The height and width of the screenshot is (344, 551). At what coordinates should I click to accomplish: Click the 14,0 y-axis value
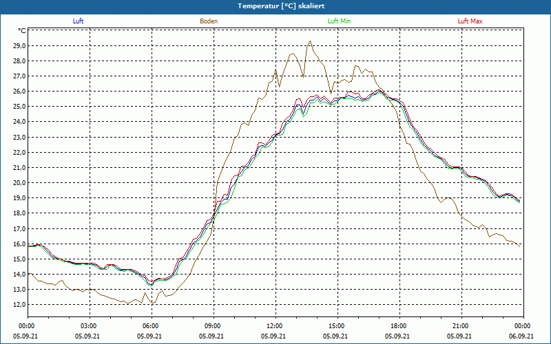click(19, 274)
